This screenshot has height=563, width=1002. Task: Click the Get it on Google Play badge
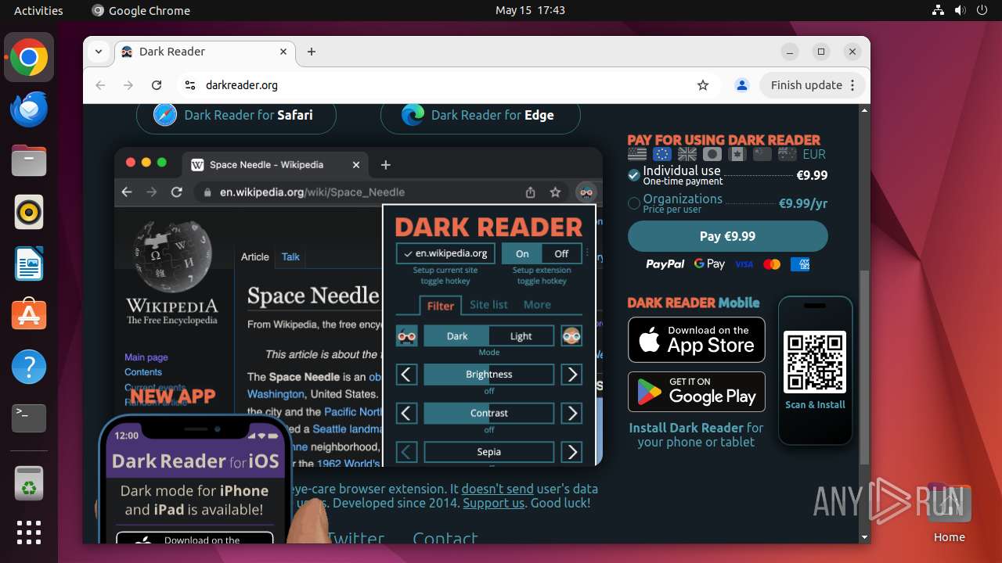pos(697,391)
